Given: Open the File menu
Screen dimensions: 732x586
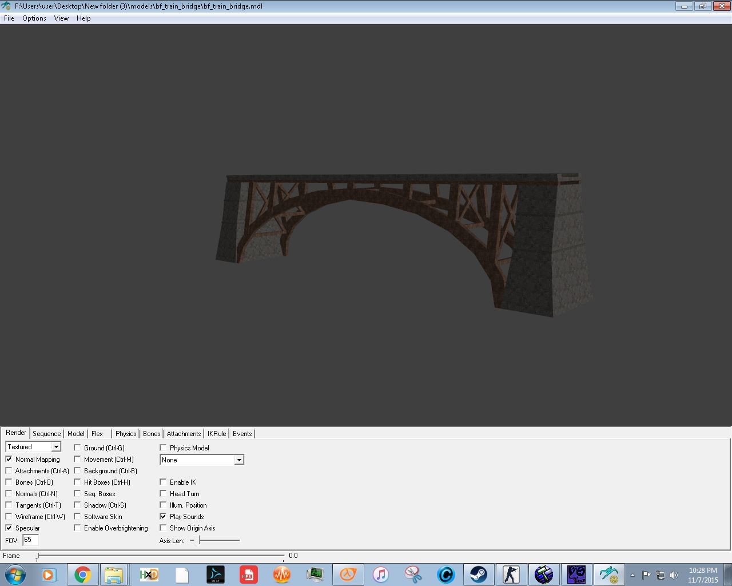Looking at the screenshot, I should (x=9, y=18).
